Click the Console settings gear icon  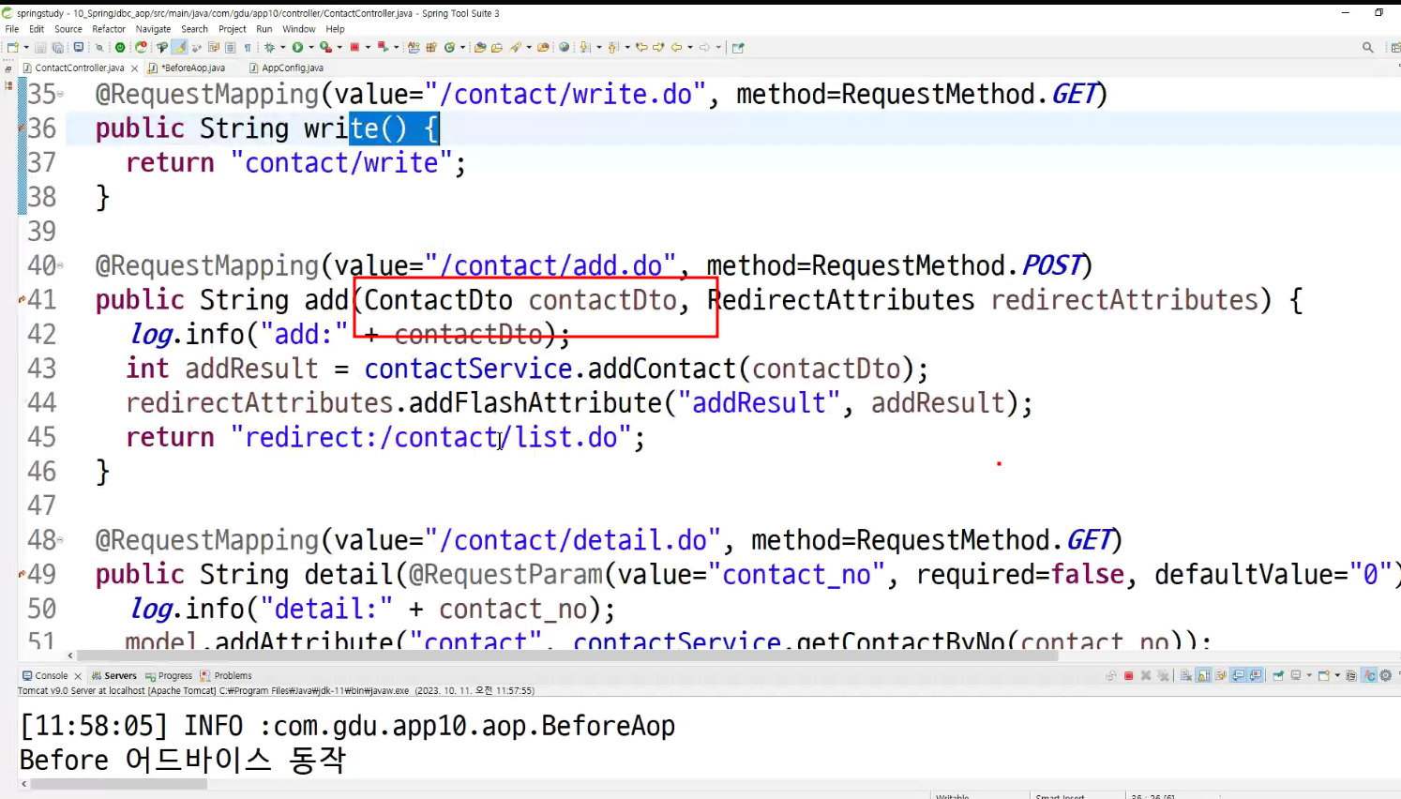(1385, 675)
